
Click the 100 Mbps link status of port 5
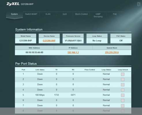click(x=40, y=95)
